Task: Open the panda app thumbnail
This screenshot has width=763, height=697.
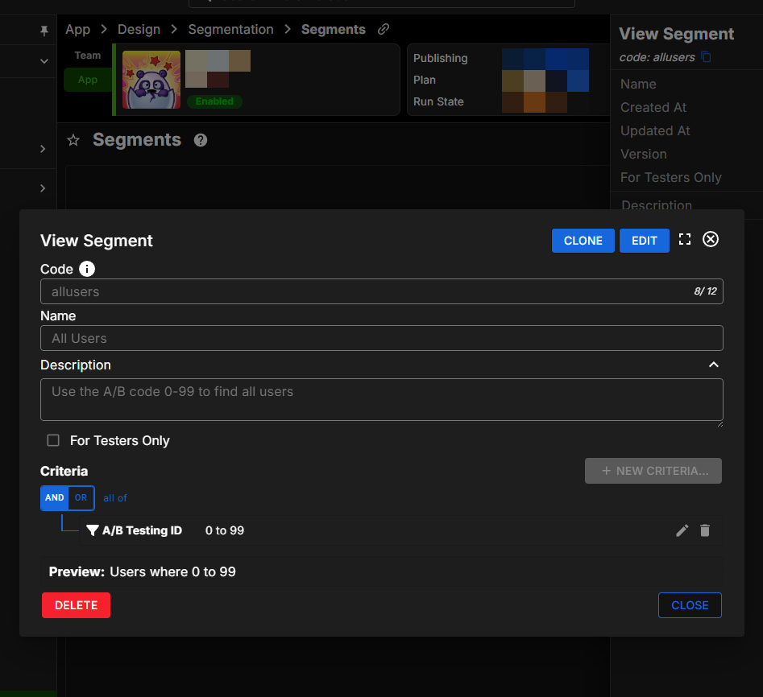Action: pyautogui.click(x=151, y=80)
